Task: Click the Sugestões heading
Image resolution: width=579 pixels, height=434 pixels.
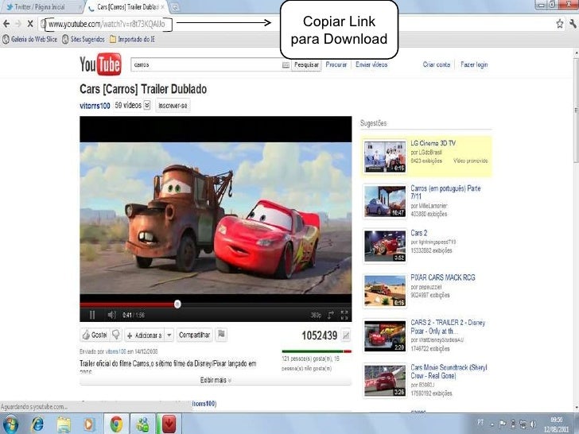Action: pyautogui.click(x=373, y=123)
